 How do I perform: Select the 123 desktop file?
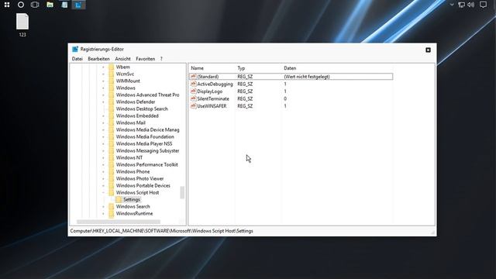click(22, 26)
